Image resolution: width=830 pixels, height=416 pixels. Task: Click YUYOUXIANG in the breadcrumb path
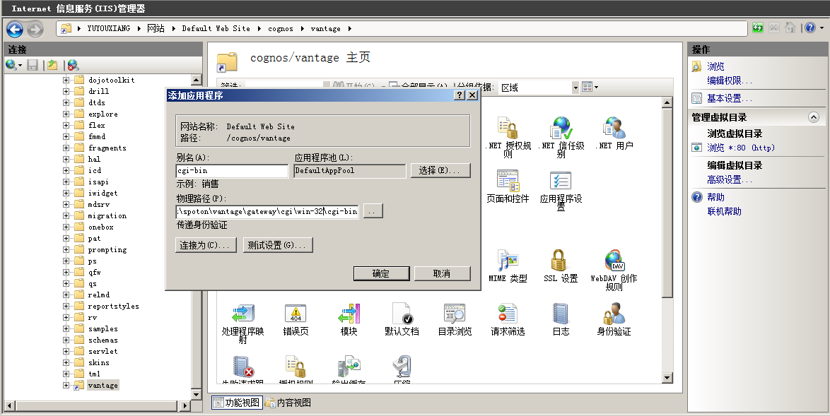click(x=108, y=28)
